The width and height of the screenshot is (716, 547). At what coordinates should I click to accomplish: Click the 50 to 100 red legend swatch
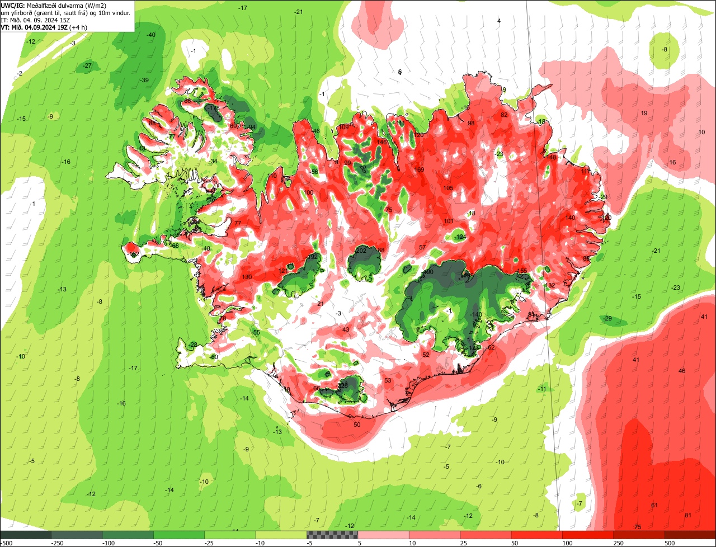(536, 535)
